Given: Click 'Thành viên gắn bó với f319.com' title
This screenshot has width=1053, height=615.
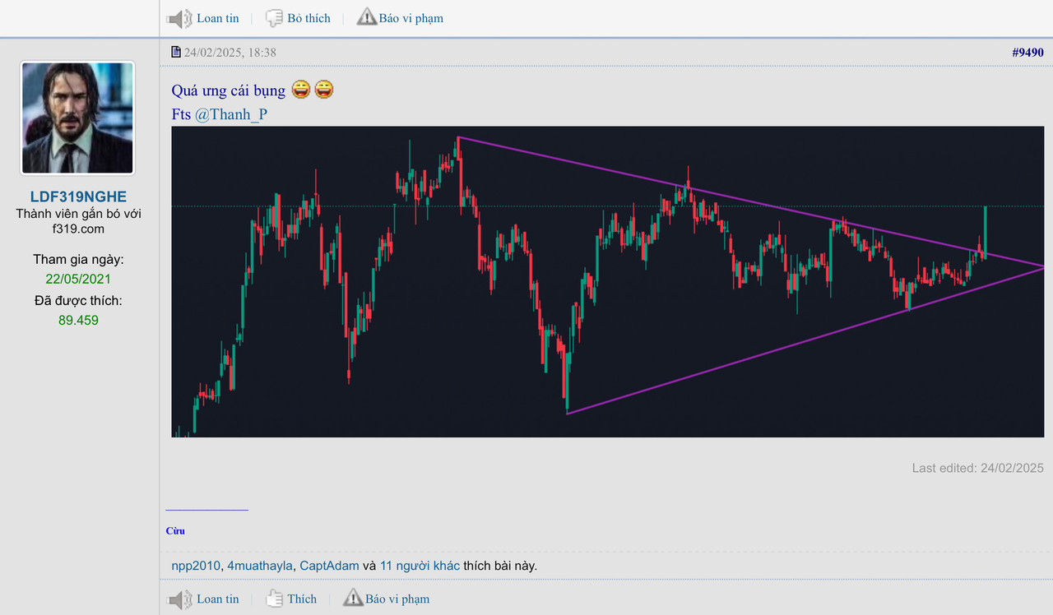Looking at the screenshot, I should (x=78, y=221).
